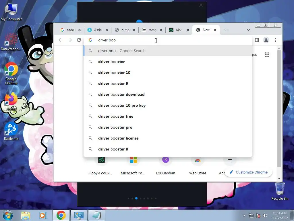
Task: Close the 'Akk -' tab
Action: 188,30
